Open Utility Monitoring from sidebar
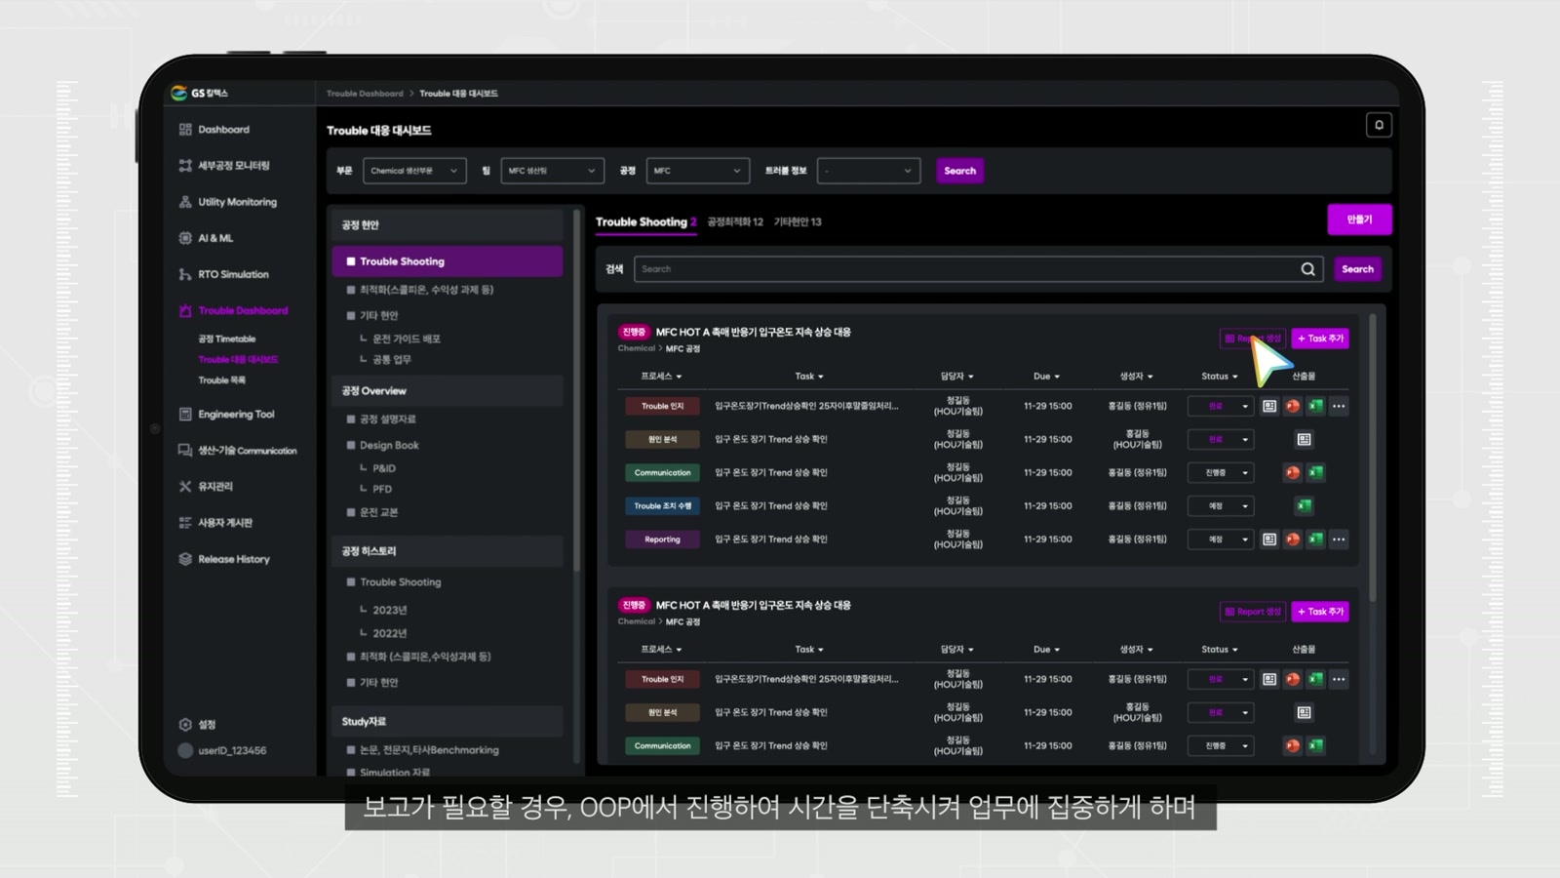The height and width of the screenshot is (878, 1560). [x=227, y=202]
